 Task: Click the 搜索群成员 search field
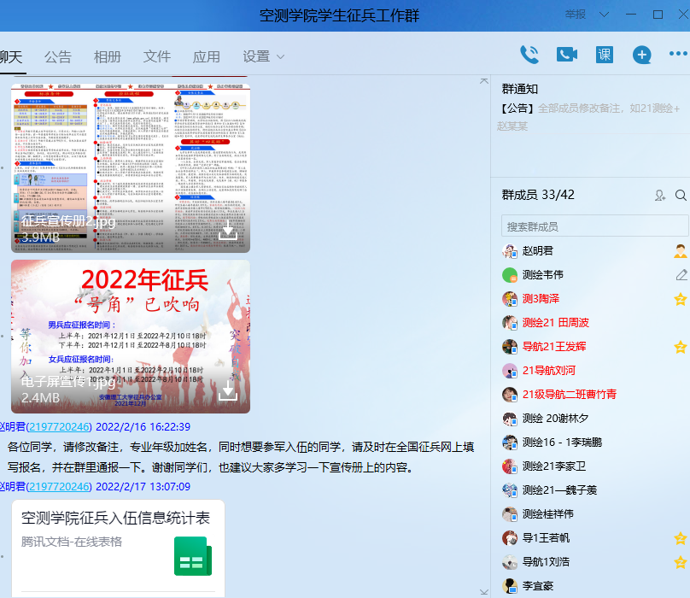coord(594,226)
